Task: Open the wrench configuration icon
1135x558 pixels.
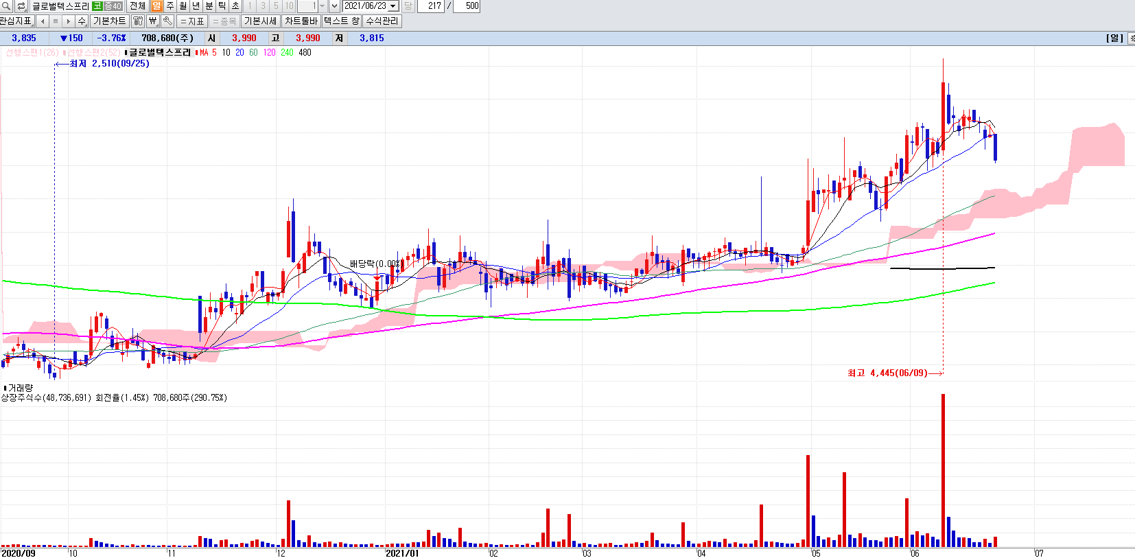Action: pyautogui.click(x=167, y=21)
